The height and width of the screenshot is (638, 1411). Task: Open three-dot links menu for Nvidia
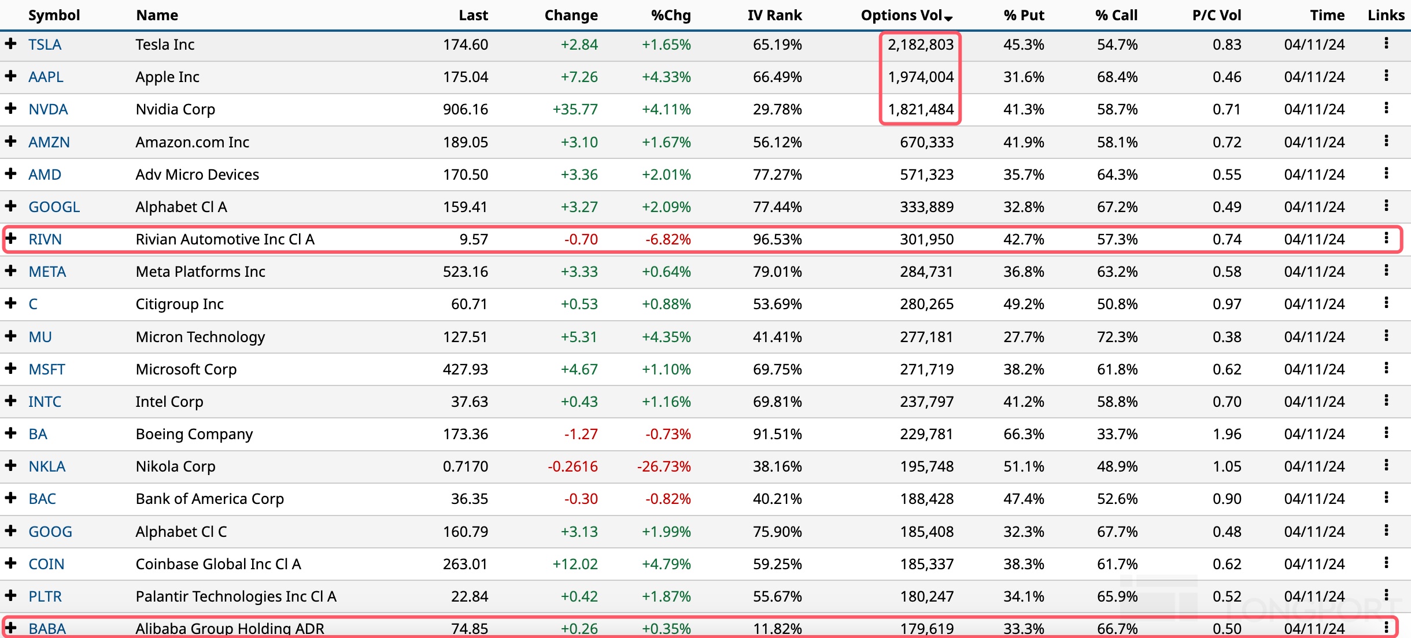pos(1386,108)
